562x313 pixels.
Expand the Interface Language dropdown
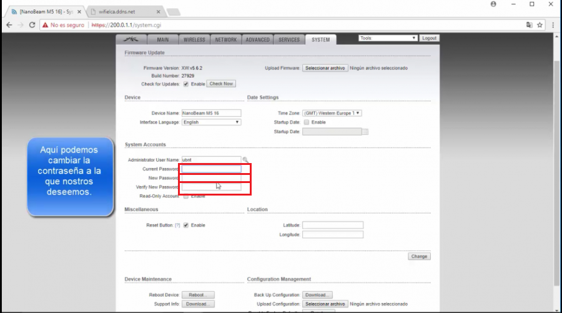coord(211,122)
